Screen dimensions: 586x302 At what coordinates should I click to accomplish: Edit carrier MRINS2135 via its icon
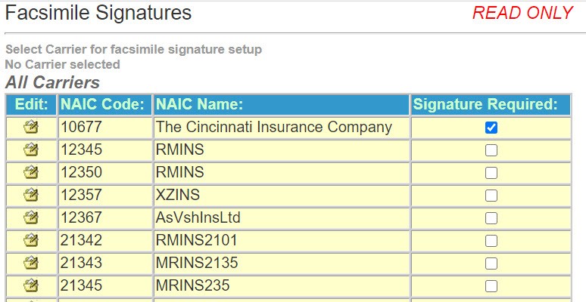pos(31,263)
